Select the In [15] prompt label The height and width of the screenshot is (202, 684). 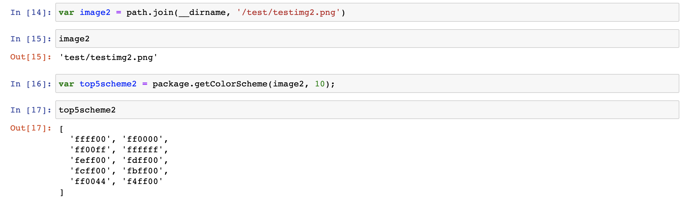[x=31, y=39]
